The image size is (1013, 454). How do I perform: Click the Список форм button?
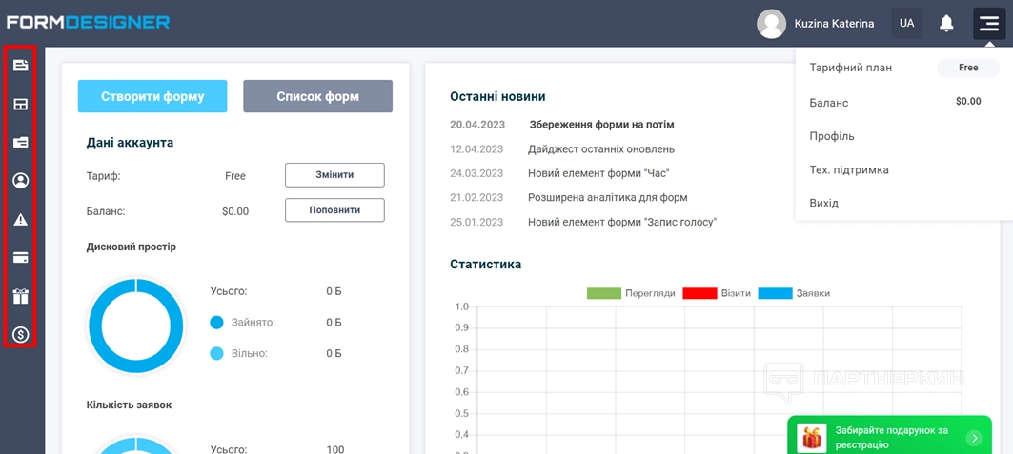click(317, 96)
